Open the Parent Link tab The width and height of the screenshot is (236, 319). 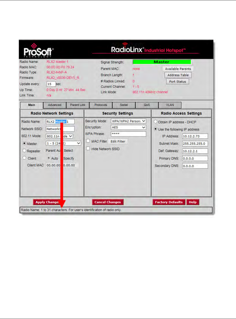click(x=78, y=105)
